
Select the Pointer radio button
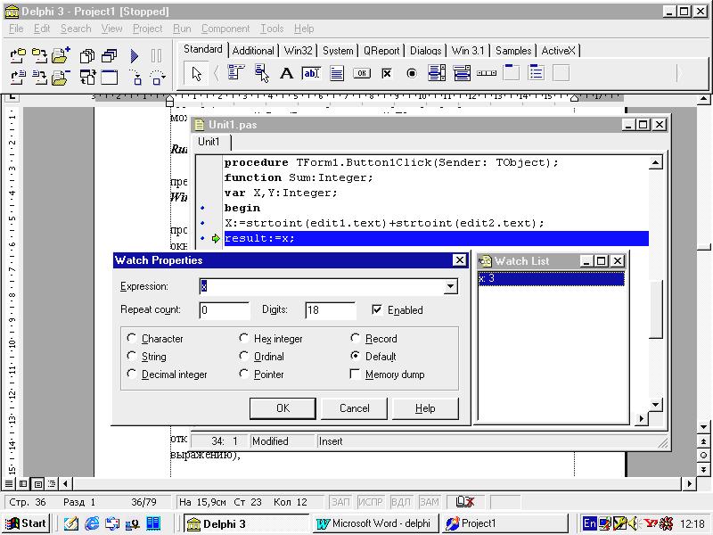[243, 374]
